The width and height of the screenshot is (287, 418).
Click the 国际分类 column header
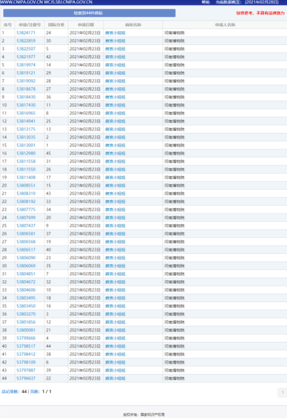pos(56,24)
